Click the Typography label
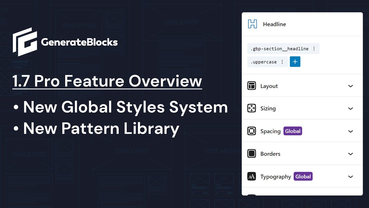Viewport: 369px width, 208px height. click(x=276, y=177)
